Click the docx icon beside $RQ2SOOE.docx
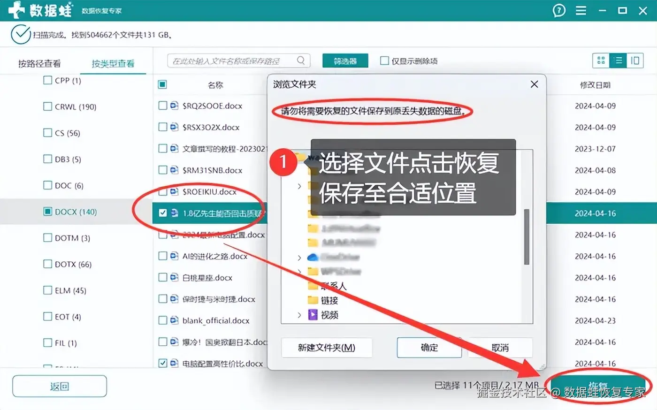Viewport: 657px width, 410px height. [174, 106]
